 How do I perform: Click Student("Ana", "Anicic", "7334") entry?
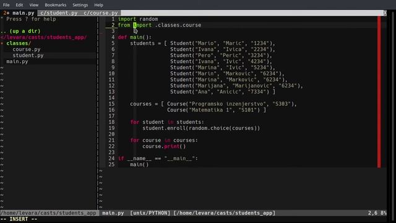click(x=220, y=92)
